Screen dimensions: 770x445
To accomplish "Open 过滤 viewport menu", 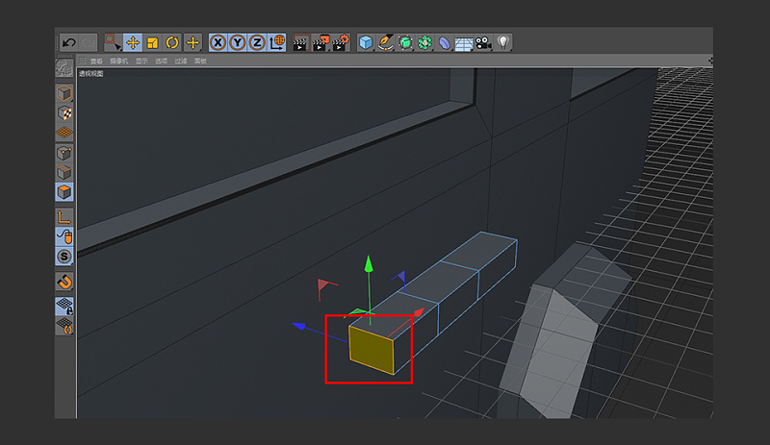I will (181, 61).
